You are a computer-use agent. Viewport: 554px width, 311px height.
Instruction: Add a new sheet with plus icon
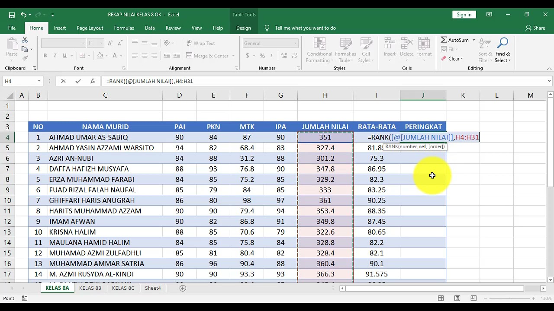pyautogui.click(x=183, y=288)
